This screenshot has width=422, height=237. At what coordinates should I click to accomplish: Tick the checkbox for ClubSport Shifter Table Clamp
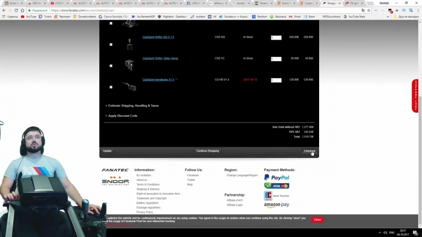click(x=111, y=66)
